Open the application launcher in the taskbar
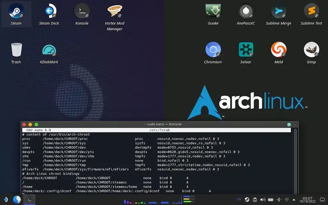Viewport: 328px width, 205px height. tap(6, 200)
